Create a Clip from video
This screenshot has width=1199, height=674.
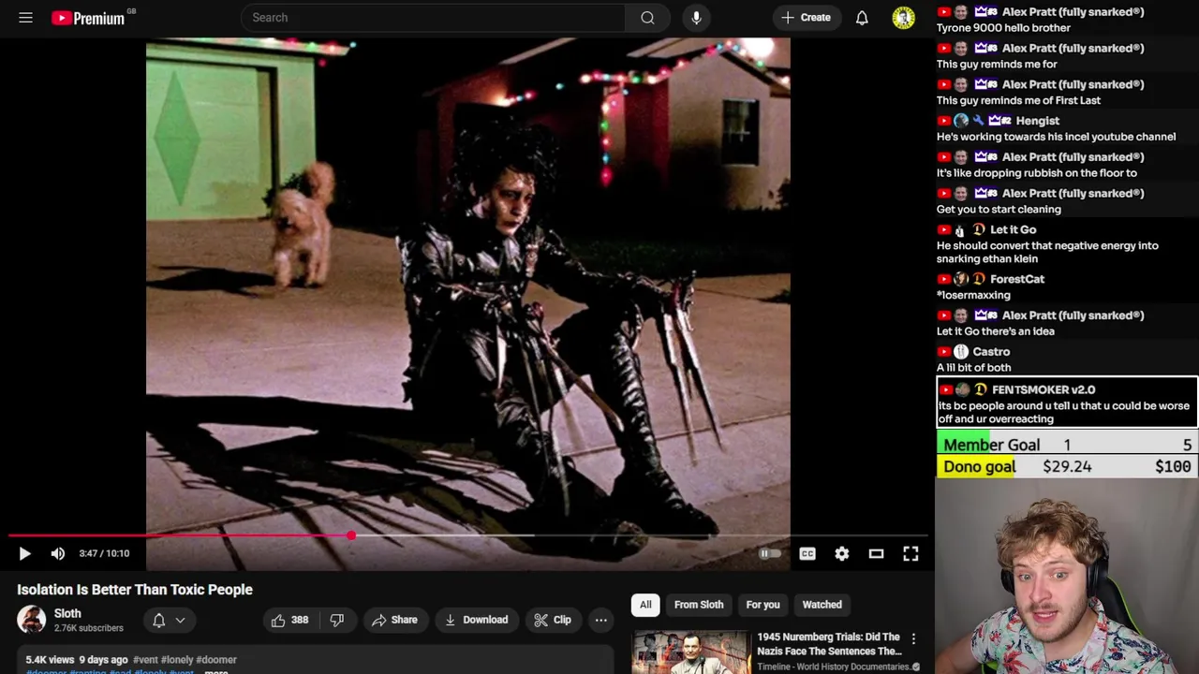553,620
